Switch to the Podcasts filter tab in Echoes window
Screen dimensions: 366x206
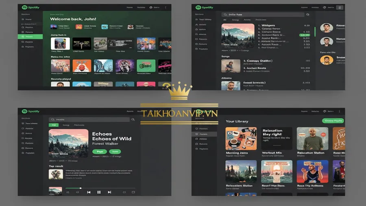[79, 125]
